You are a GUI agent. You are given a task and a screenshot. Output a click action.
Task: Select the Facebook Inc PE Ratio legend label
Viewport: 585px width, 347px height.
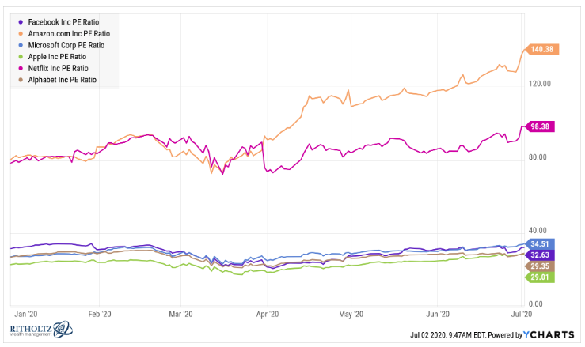68,22
